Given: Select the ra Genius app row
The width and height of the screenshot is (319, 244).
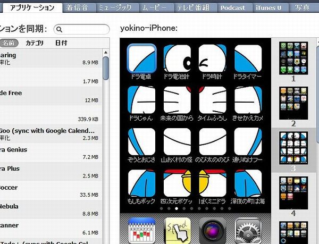Looking at the screenshot, I should [x=51, y=153].
